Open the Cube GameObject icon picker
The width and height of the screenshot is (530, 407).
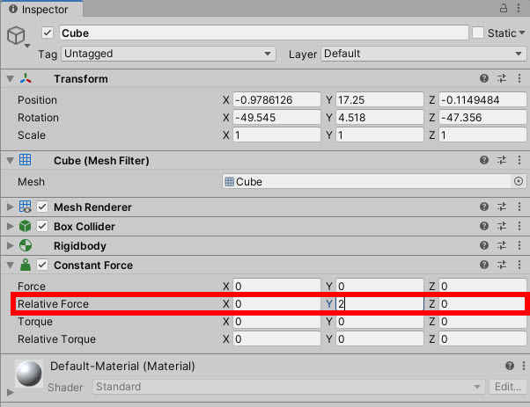point(18,36)
